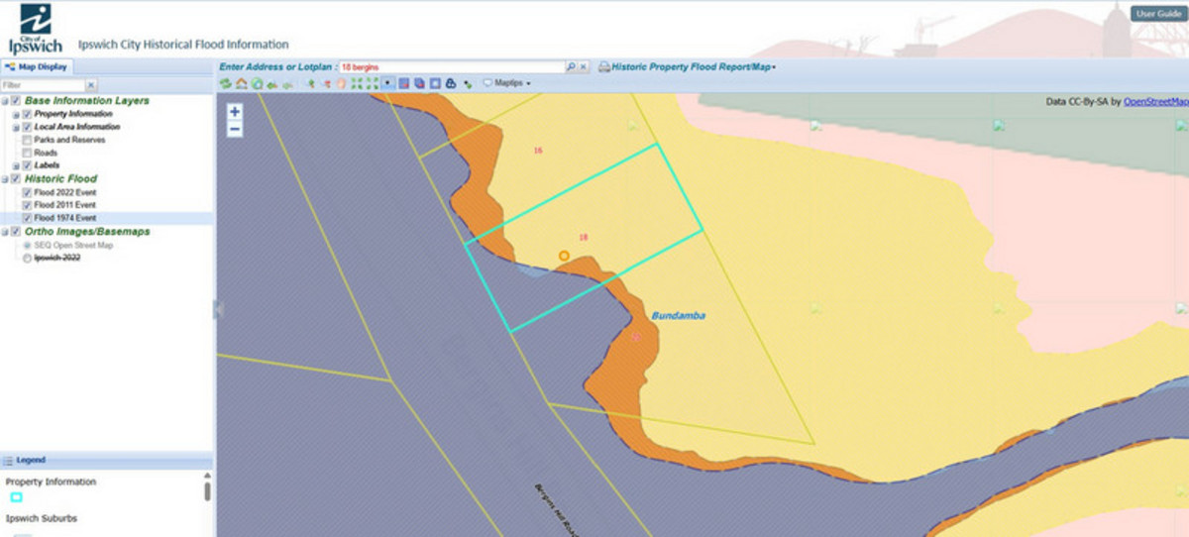Click the binoculars find tool icon

click(x=450, y=83)
